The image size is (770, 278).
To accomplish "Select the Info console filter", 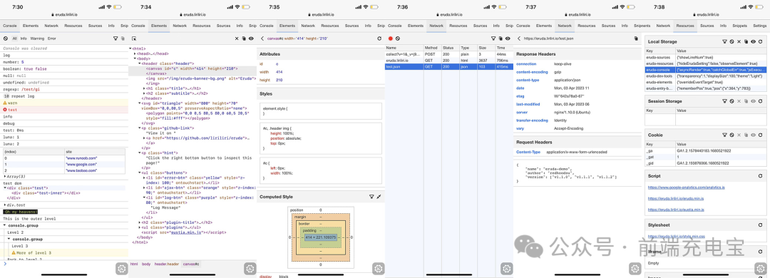I will [24, 38].
